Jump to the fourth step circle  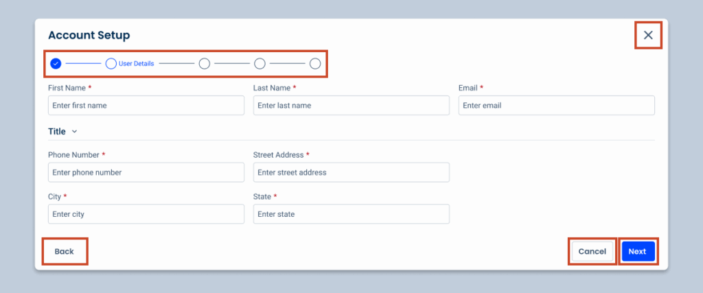pos(260,64)
